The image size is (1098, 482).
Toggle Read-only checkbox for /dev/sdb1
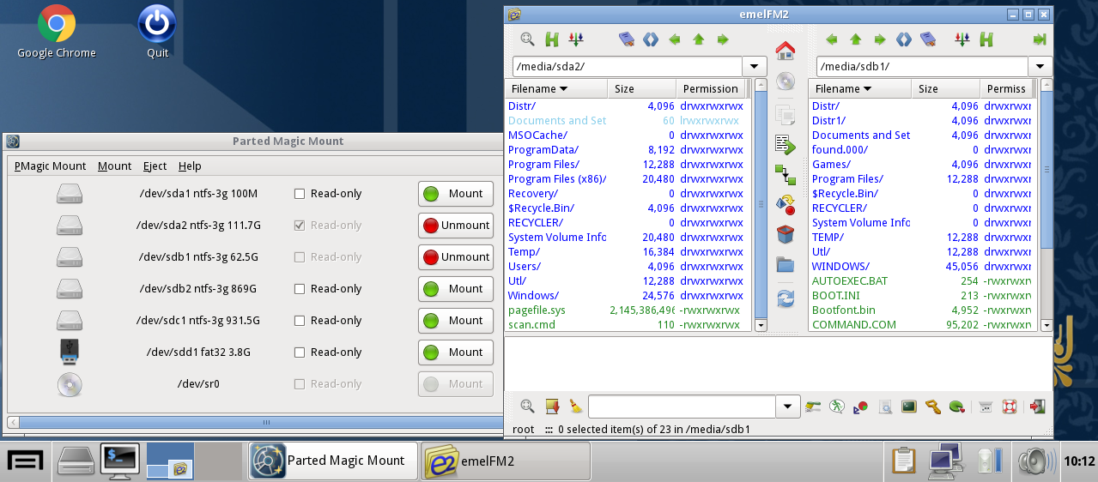[x=300, y=257]
